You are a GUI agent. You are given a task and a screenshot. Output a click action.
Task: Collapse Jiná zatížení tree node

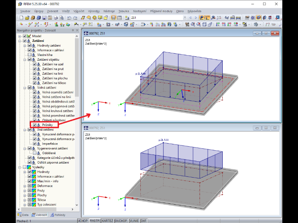point(25,130)
